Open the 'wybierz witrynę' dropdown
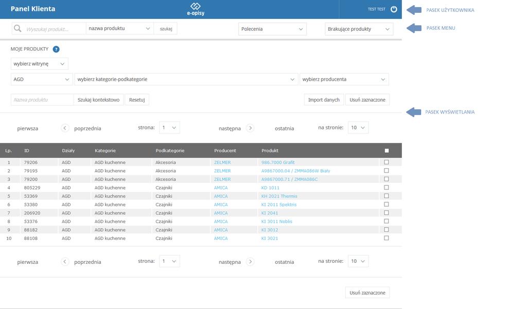This screenshot has width=527, height=309. click(x=39, y=64)
